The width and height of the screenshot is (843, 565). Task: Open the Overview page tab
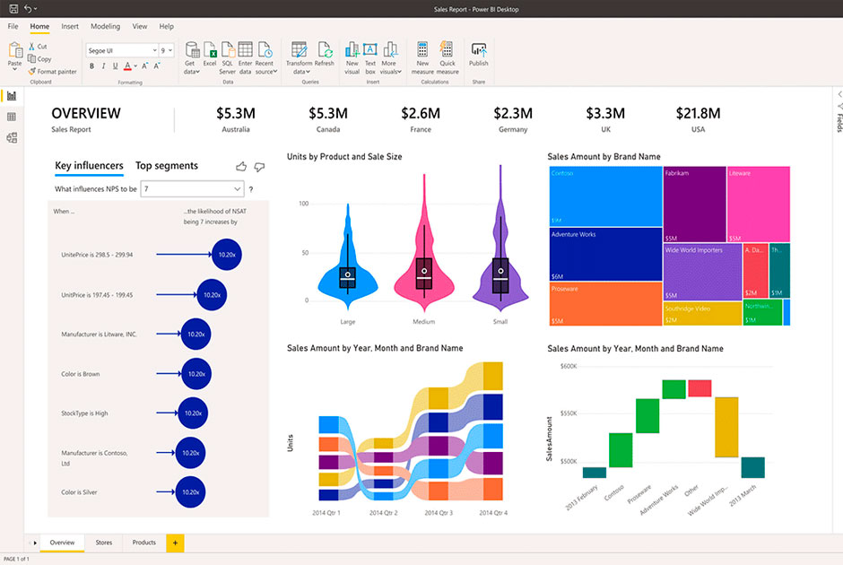point(63,543)
